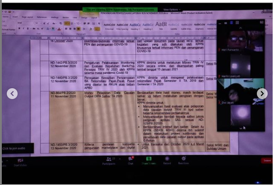Go to previous image with left arrow
The image size is (274, 185).
click(x=12, y=94)
